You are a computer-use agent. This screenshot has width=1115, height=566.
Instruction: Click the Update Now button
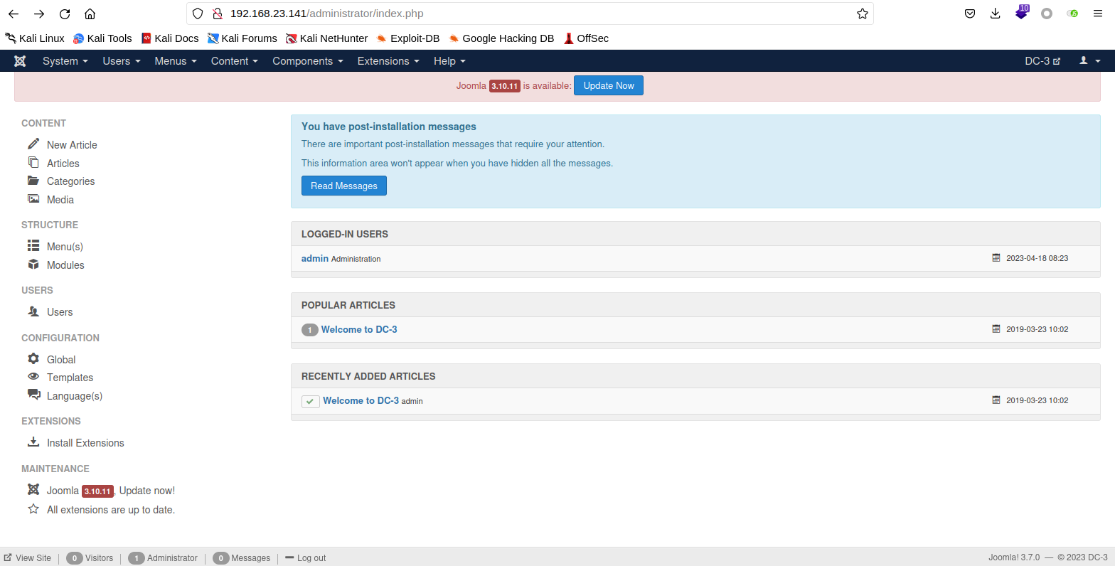[609, 85]
